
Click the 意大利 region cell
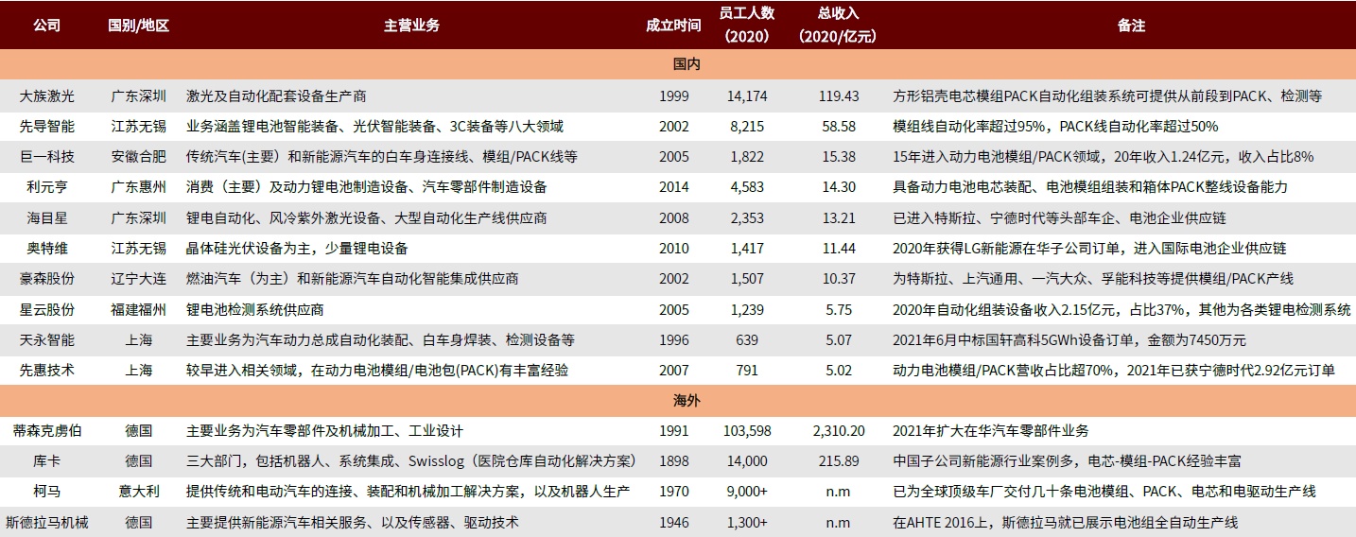click(138, 492)
